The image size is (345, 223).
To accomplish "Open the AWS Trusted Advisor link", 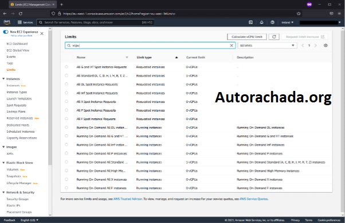I will pyautogui.click(x=128, y=199).
